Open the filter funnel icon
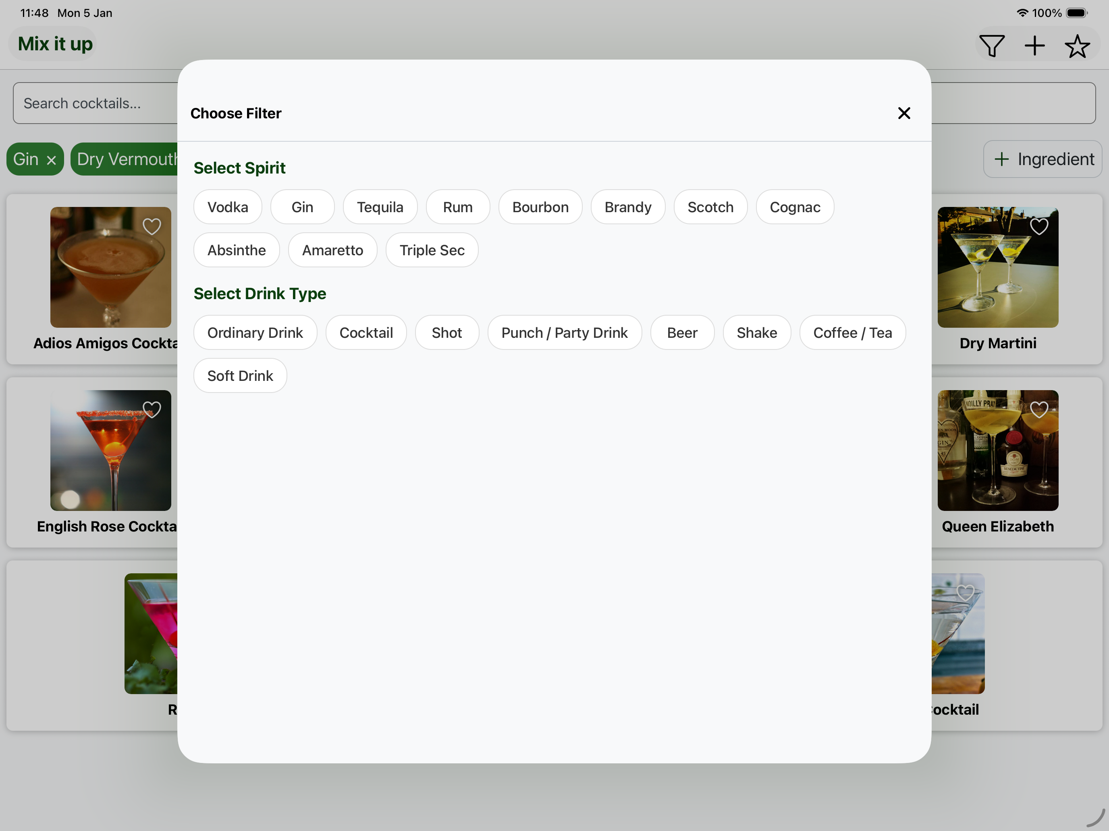1109x831 pixels. point(992,46)
